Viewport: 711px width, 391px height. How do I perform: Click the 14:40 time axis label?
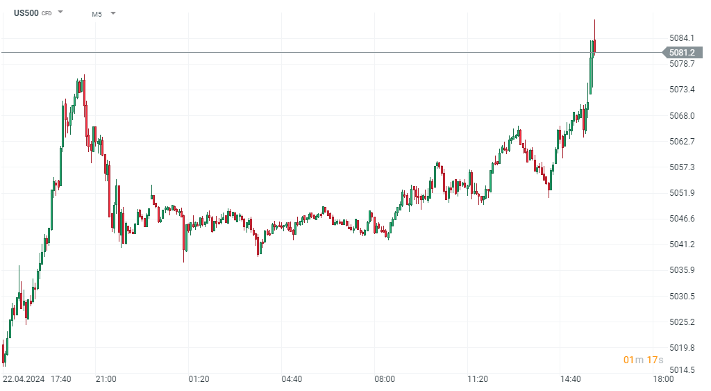coord(571,379)
